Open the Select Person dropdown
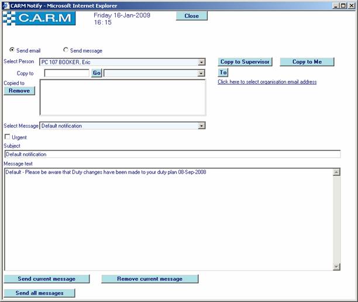 (x=201, y=62)
